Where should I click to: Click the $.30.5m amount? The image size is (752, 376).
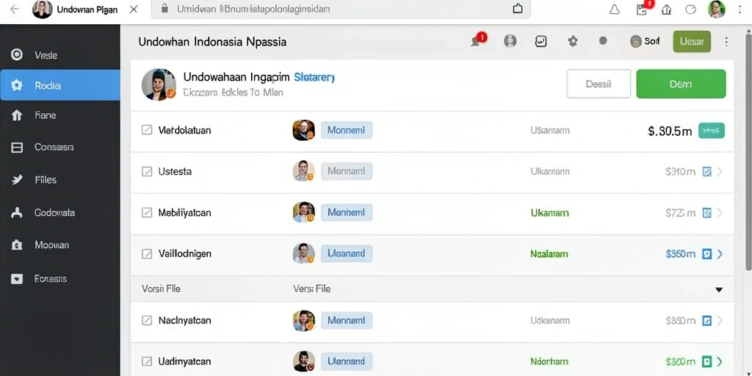pyautogui.click(x=670, y=131)
